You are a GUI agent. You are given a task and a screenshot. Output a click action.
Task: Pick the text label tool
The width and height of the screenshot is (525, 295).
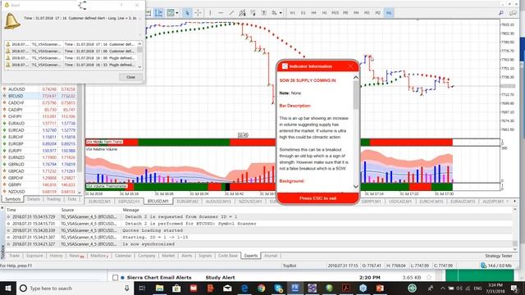coord(264,13)
